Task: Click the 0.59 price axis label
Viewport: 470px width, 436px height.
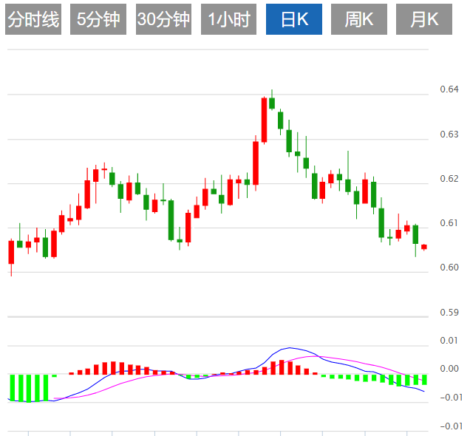Action: [x=449, y=313]
